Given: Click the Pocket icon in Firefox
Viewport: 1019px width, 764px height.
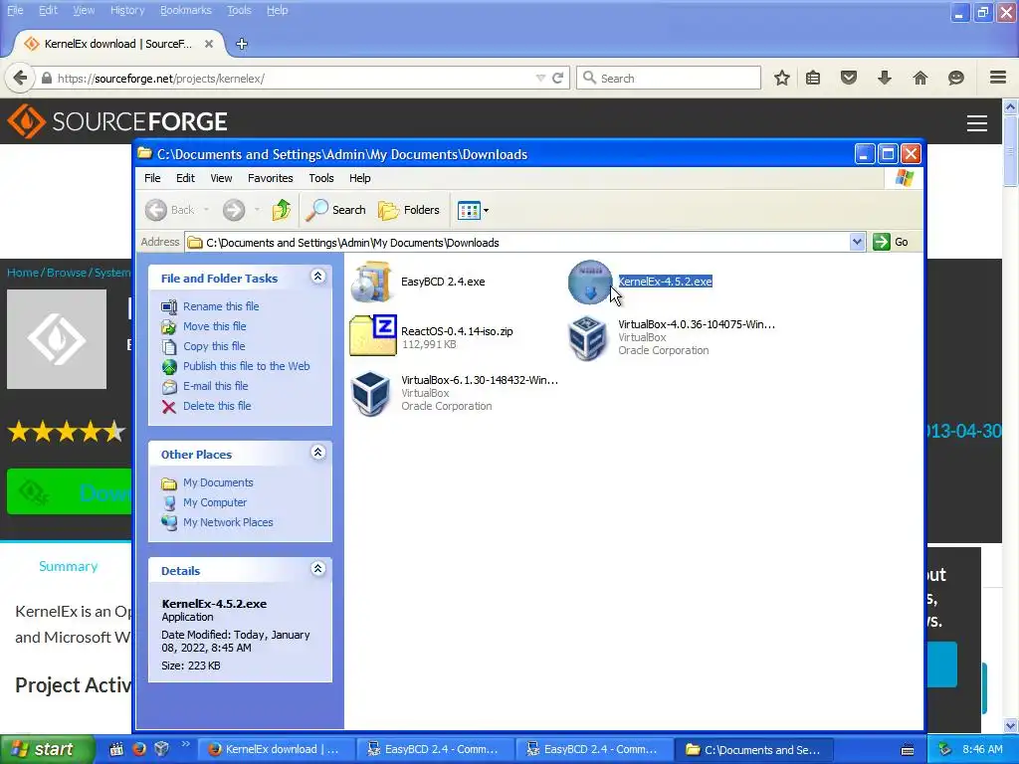Looking at the screenshot, I should (x=849, y=78).
